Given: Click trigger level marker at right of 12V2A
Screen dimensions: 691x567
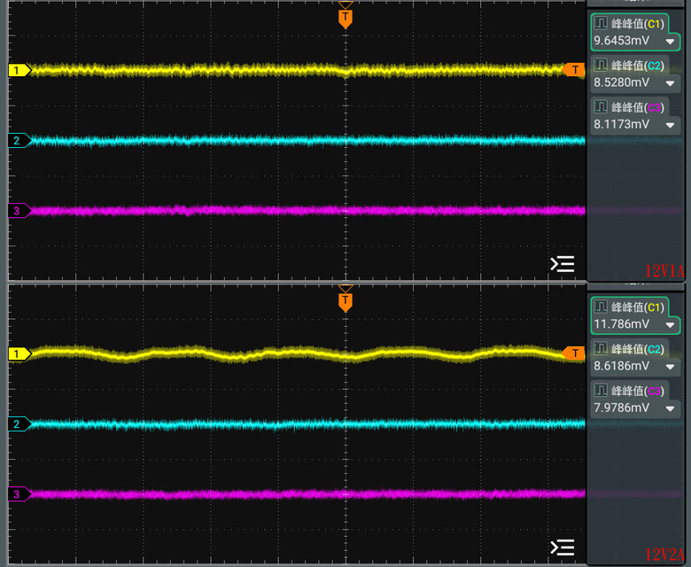Looking at the screenshot, I should tap(574, 353).
